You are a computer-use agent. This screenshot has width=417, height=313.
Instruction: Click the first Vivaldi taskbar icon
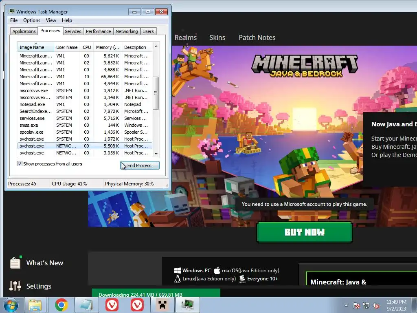click(112, 305)
